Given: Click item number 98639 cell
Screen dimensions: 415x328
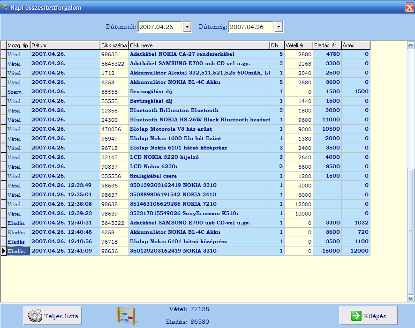Looking at the screenshot, I should [x=114, y=214].
